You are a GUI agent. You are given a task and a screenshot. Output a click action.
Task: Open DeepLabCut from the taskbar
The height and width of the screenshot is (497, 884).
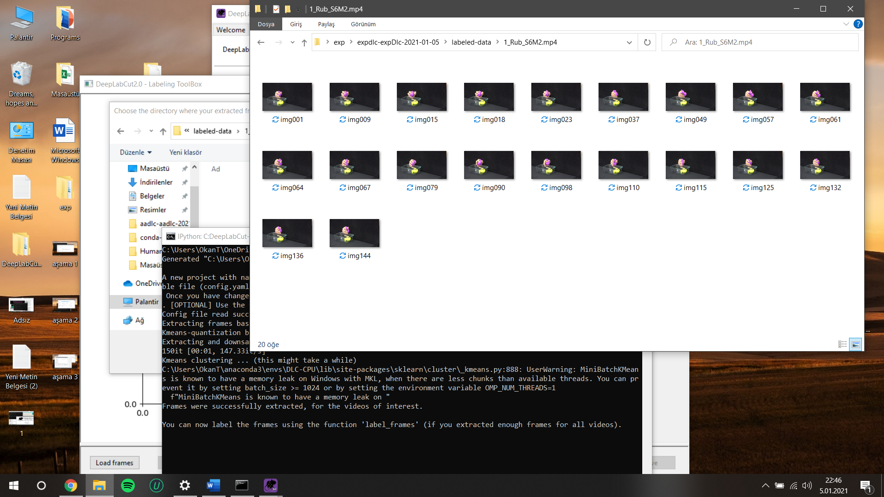pos(270,485)
